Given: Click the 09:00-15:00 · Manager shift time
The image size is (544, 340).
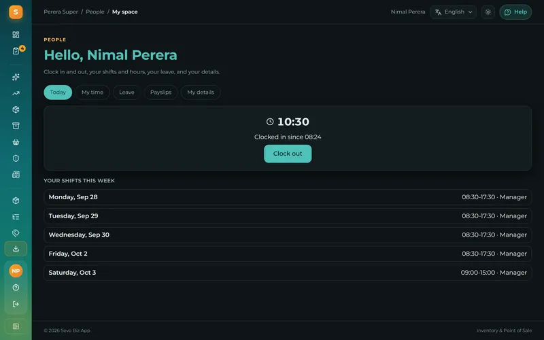Looking at the screenshot, I should click(494, 273).
